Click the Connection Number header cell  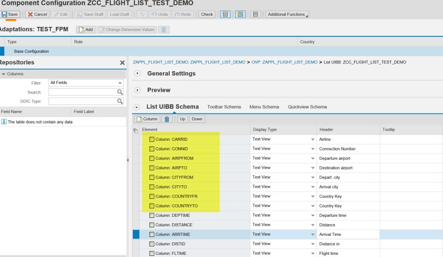[x=348, y=149]
